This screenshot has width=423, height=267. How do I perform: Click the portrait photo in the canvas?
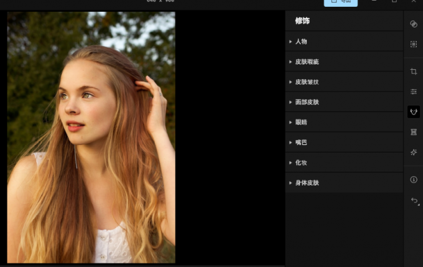point(91,137)
